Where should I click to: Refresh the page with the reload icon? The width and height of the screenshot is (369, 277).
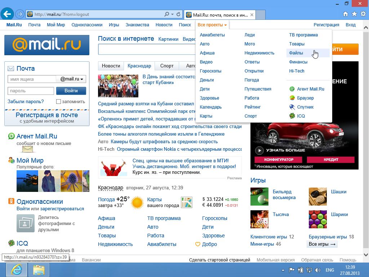click(x=178, y=14)
